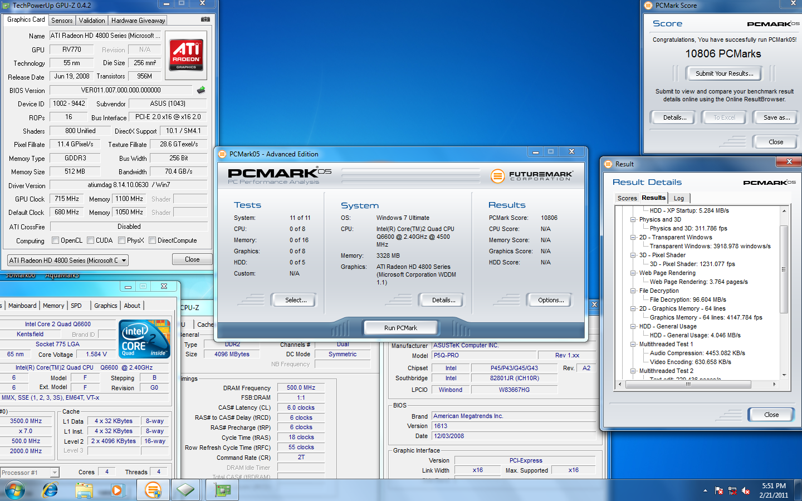Tick the CUDA checkbox
802x501 pixels.
(90, 240)
